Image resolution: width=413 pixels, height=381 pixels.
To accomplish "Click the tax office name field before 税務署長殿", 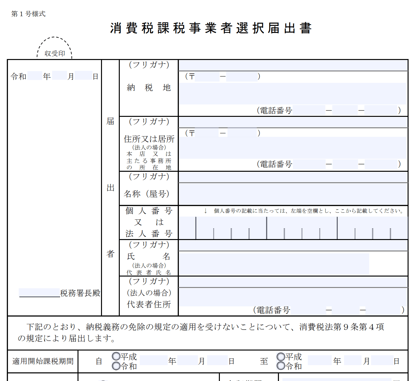I will pyautogui.click(x=40, y=292).
